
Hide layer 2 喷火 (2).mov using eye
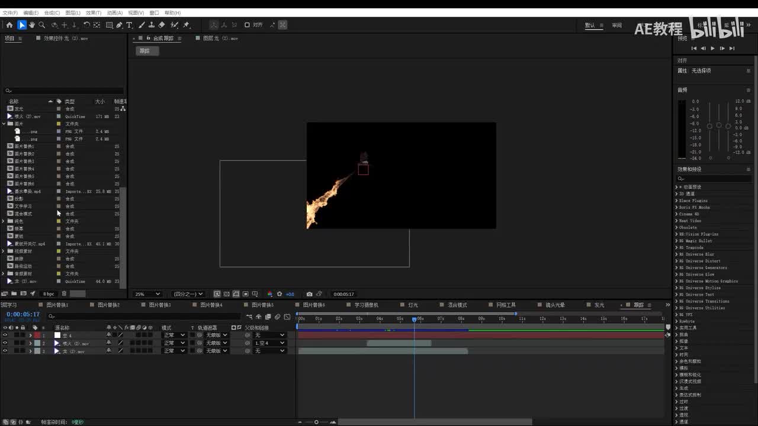(x=5, y=343)
